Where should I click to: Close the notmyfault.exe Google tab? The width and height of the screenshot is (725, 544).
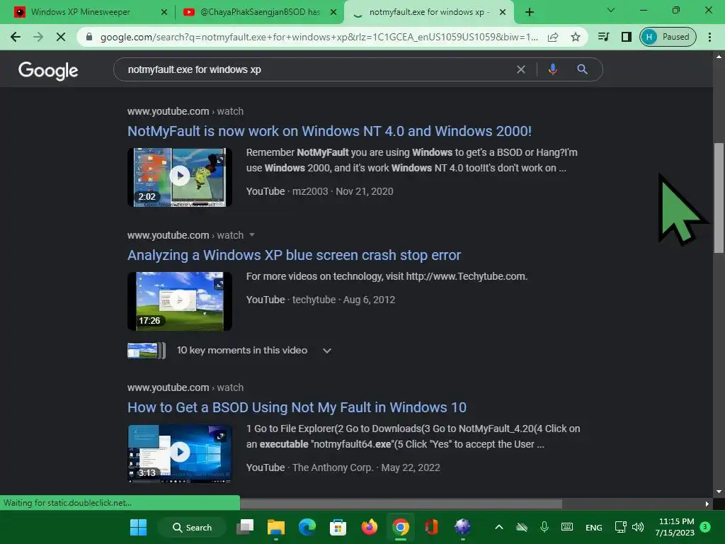503,12
